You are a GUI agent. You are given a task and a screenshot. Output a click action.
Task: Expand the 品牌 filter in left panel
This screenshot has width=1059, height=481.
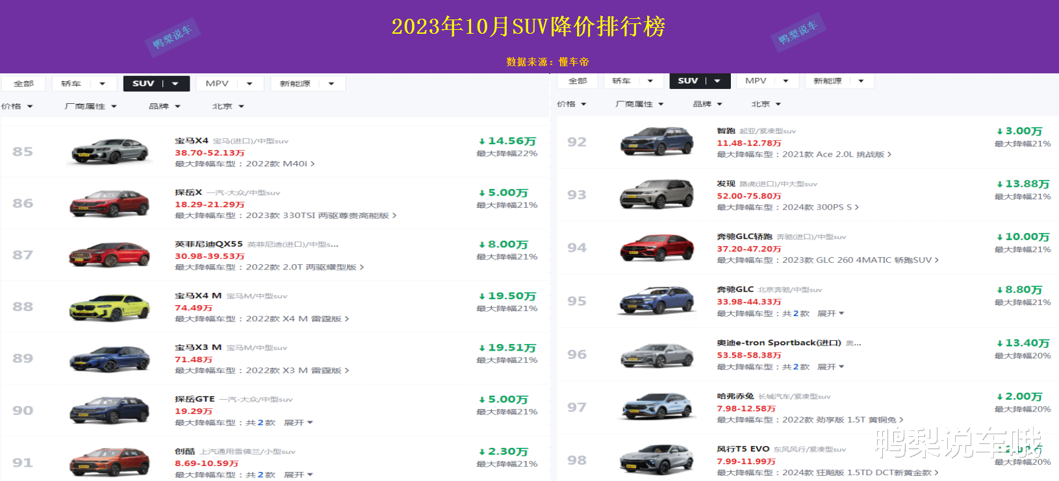(x=165, y=106)
